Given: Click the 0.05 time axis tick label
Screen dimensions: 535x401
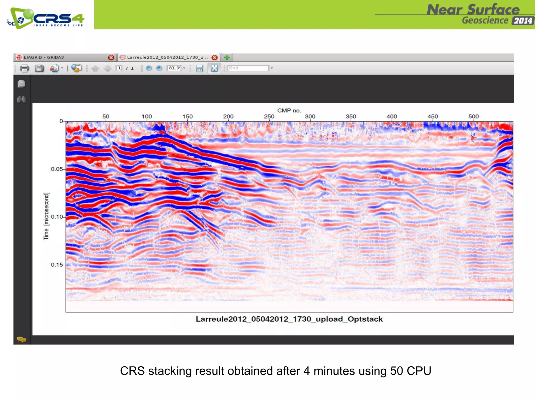Looking at the screenshot, I should (57, 169).
